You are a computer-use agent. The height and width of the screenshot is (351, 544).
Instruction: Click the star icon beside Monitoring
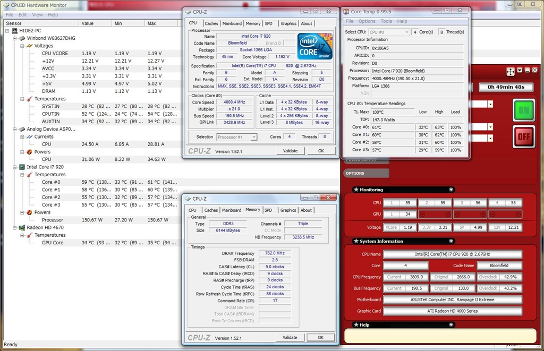pyautogui.click(x=355, y=190)
